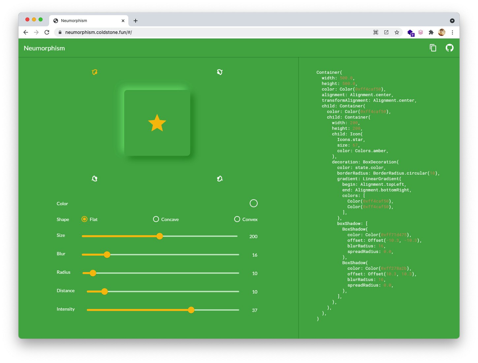Select the bottom-left light source icon

94,178
